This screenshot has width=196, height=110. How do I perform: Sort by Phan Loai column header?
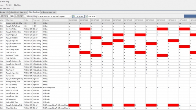(37, 20)
